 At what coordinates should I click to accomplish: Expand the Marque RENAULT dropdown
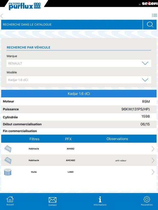tap(79, 63)
